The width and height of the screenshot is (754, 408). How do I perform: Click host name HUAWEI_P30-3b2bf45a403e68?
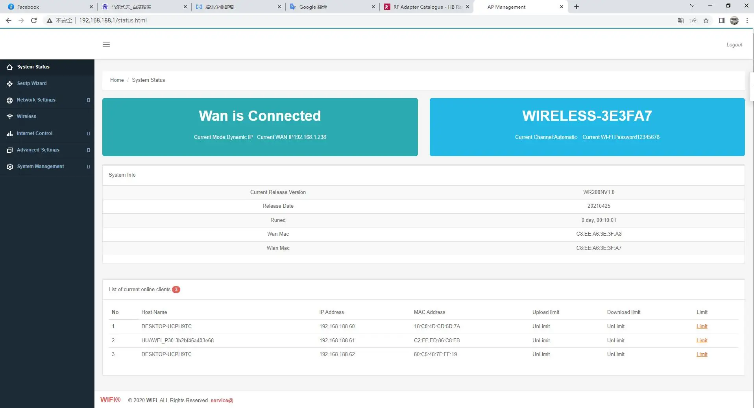pyautogui.click(x=177, y=341)
